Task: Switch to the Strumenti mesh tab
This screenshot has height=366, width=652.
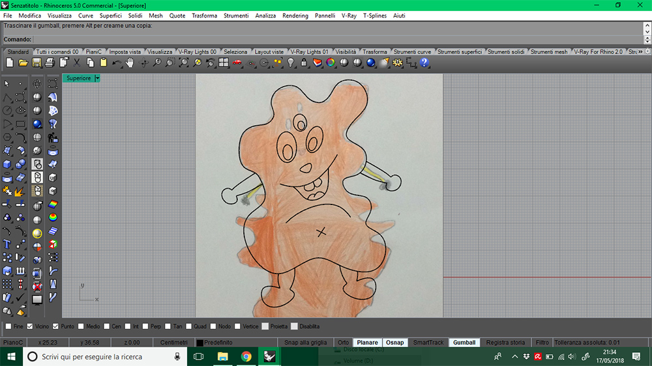Action: pos(549,51)
